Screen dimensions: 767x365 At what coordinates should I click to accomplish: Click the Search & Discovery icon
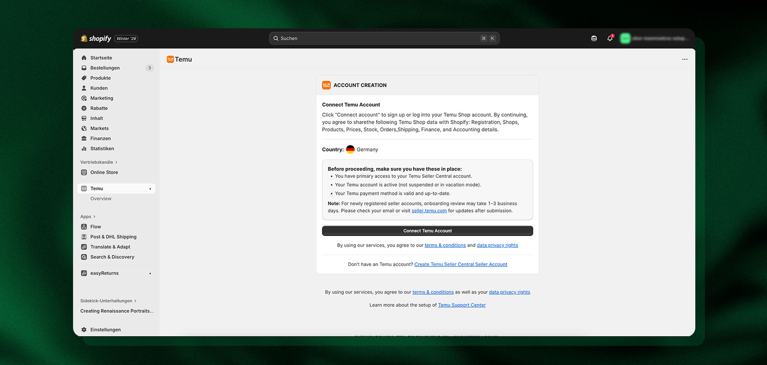pos(84,257)
